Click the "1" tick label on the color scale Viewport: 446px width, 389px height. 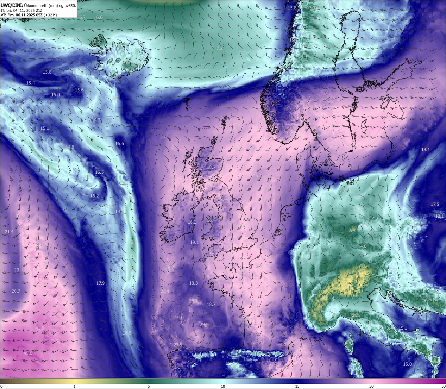tap(75, 386)
